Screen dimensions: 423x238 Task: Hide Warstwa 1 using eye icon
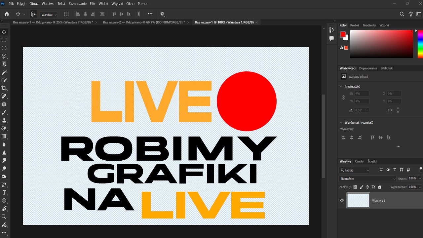click(342, 201)
